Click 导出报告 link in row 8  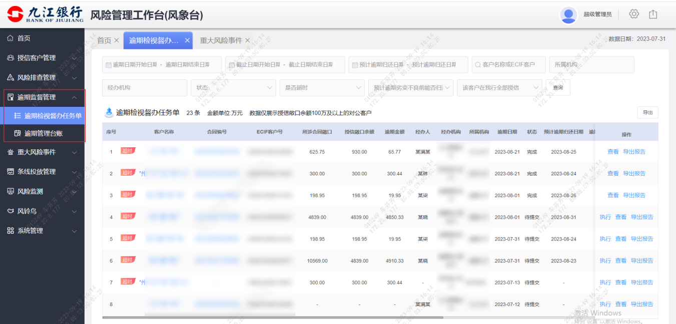pyautogui.click(x=642, y=304)
